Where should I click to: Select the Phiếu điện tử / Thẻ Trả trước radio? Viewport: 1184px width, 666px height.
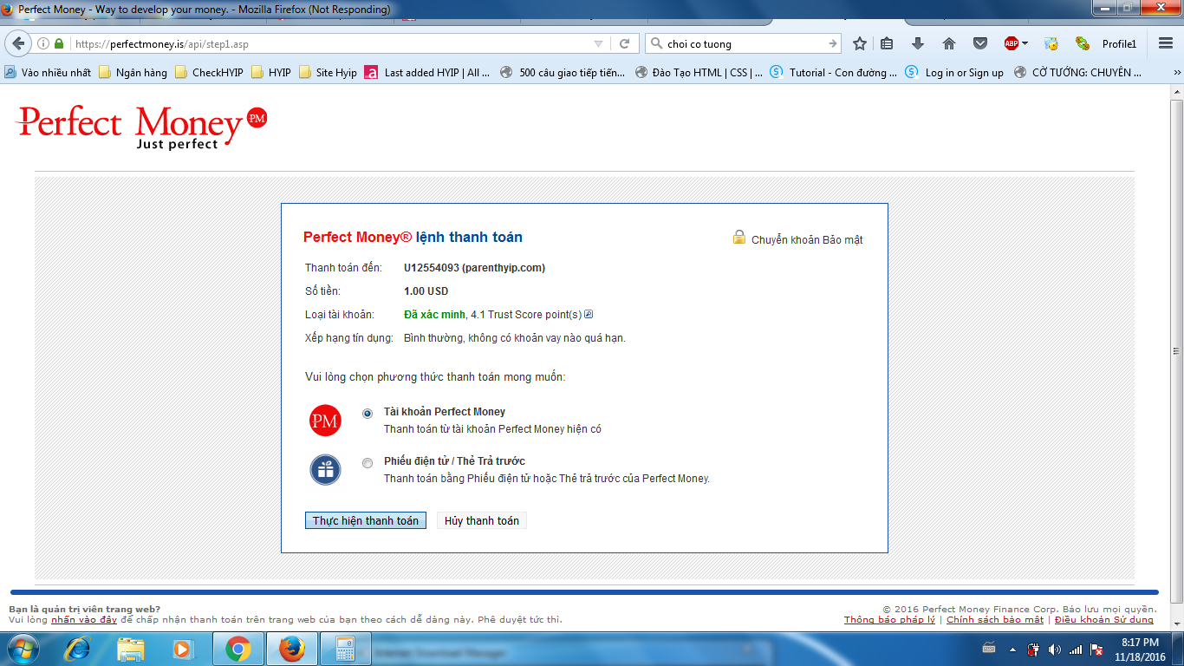pos(368,463)
